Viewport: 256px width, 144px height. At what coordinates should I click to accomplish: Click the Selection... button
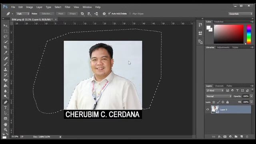tap(47, 14)
